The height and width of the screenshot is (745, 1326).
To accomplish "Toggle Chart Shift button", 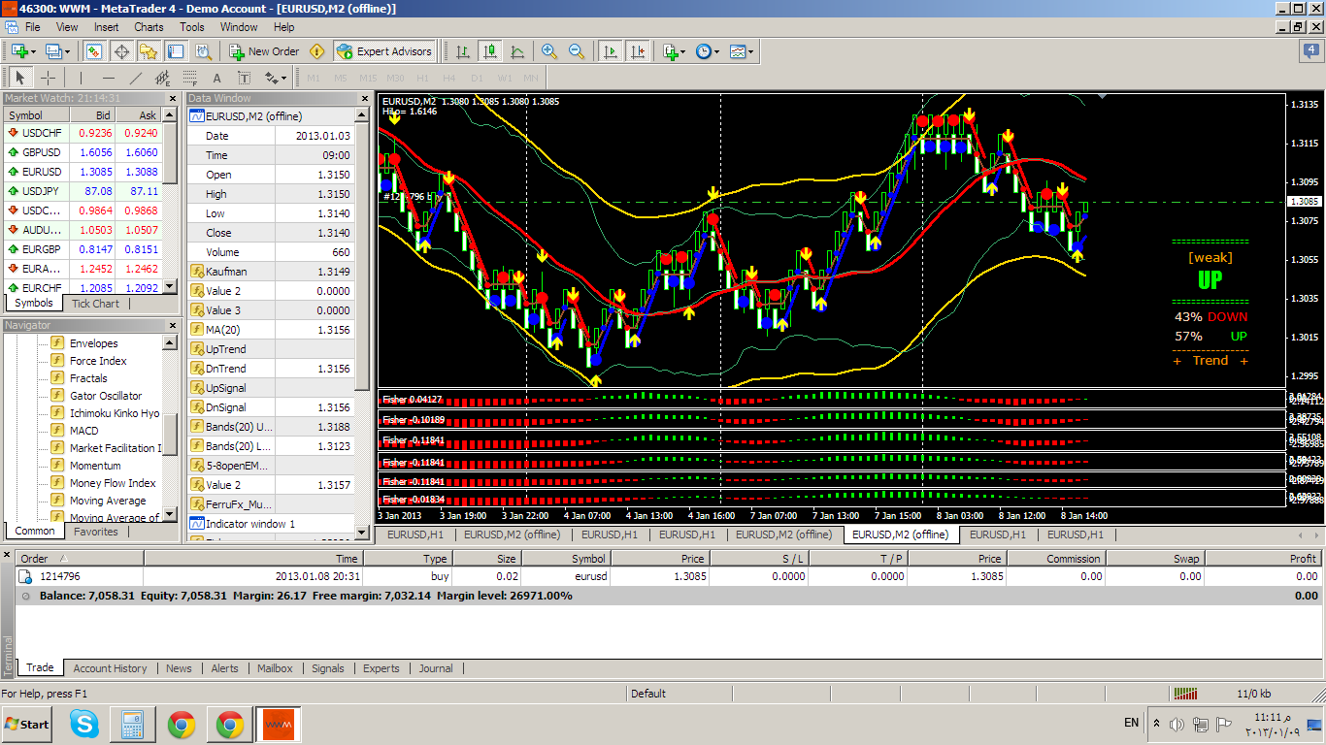I will (638, 51).
